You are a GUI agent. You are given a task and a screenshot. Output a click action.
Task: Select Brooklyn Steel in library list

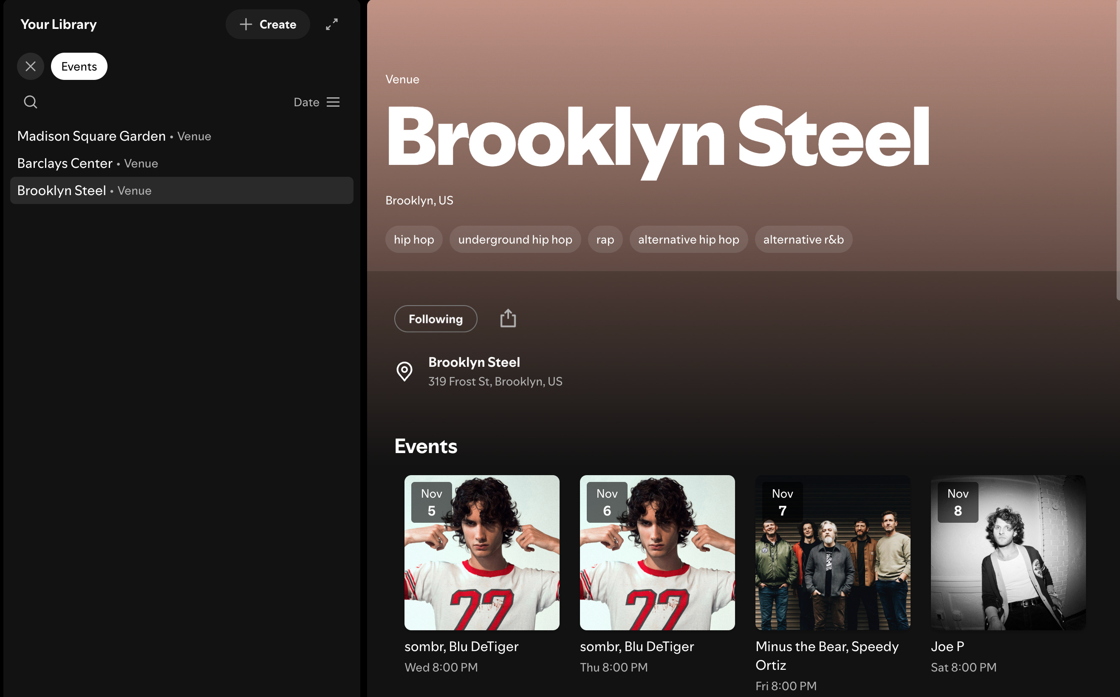pyautogui.click(x=62, y=190)
